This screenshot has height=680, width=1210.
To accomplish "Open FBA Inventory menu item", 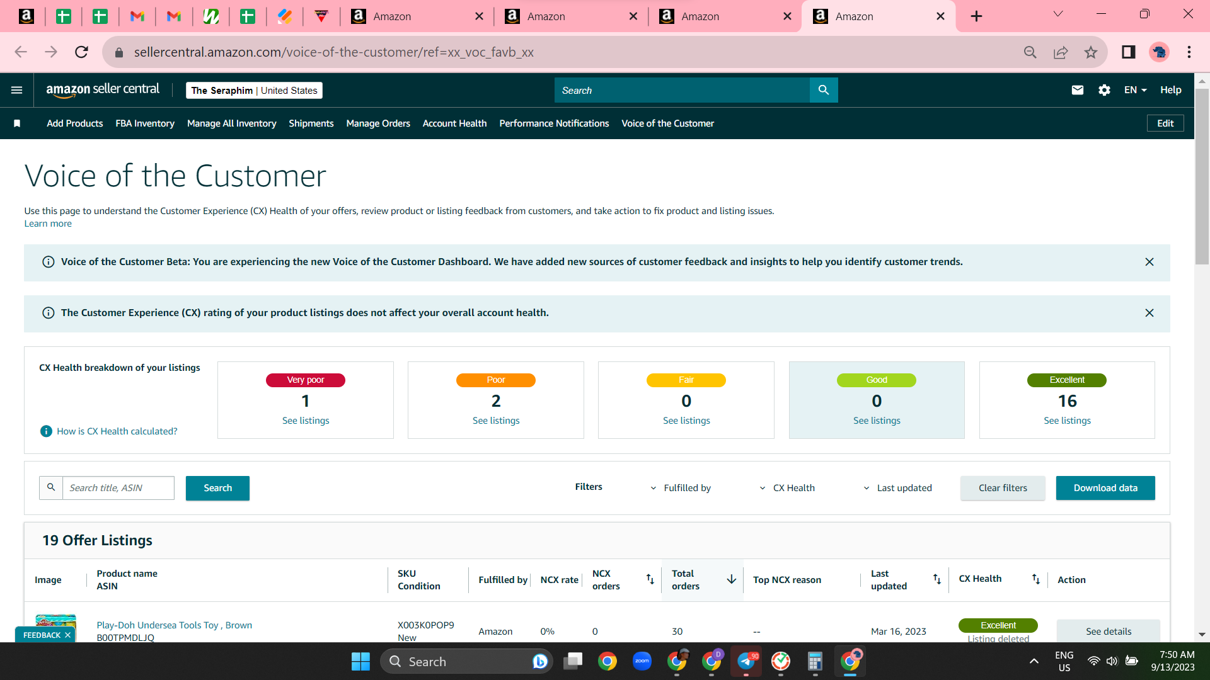I will [145, 123].
